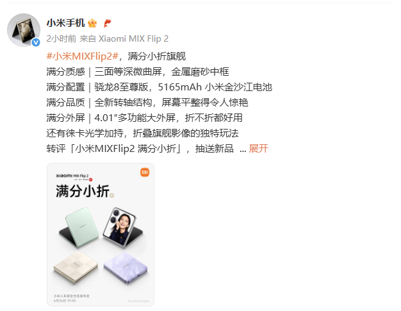
Task: Click the line mentioning 5165mAh 小米金沙江电池
Action: coord(159,87)
